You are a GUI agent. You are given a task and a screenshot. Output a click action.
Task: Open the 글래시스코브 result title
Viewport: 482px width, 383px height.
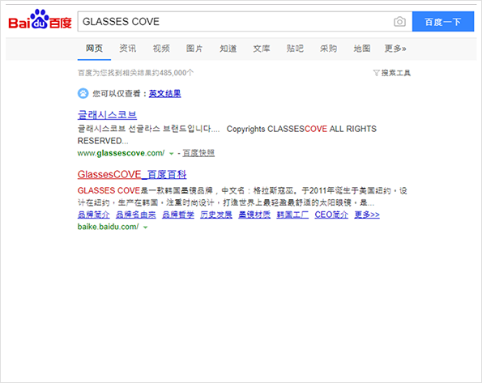107,115
